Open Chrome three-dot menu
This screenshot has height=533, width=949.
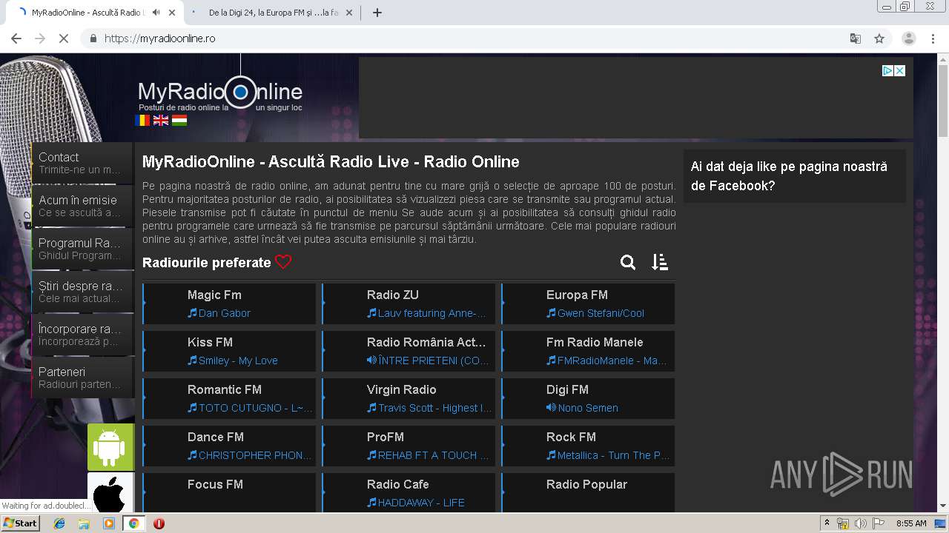pos(933,38)
